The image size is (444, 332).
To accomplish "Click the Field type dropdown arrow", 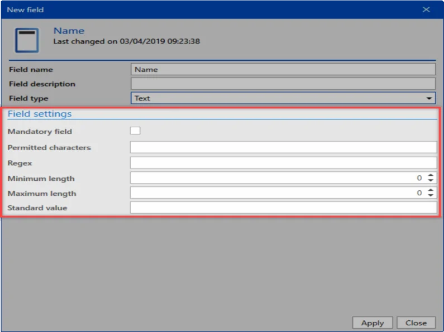I will point(429,98).
